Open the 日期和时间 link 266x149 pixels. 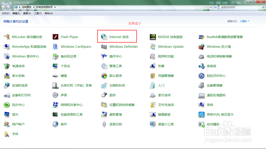[117, 85]
